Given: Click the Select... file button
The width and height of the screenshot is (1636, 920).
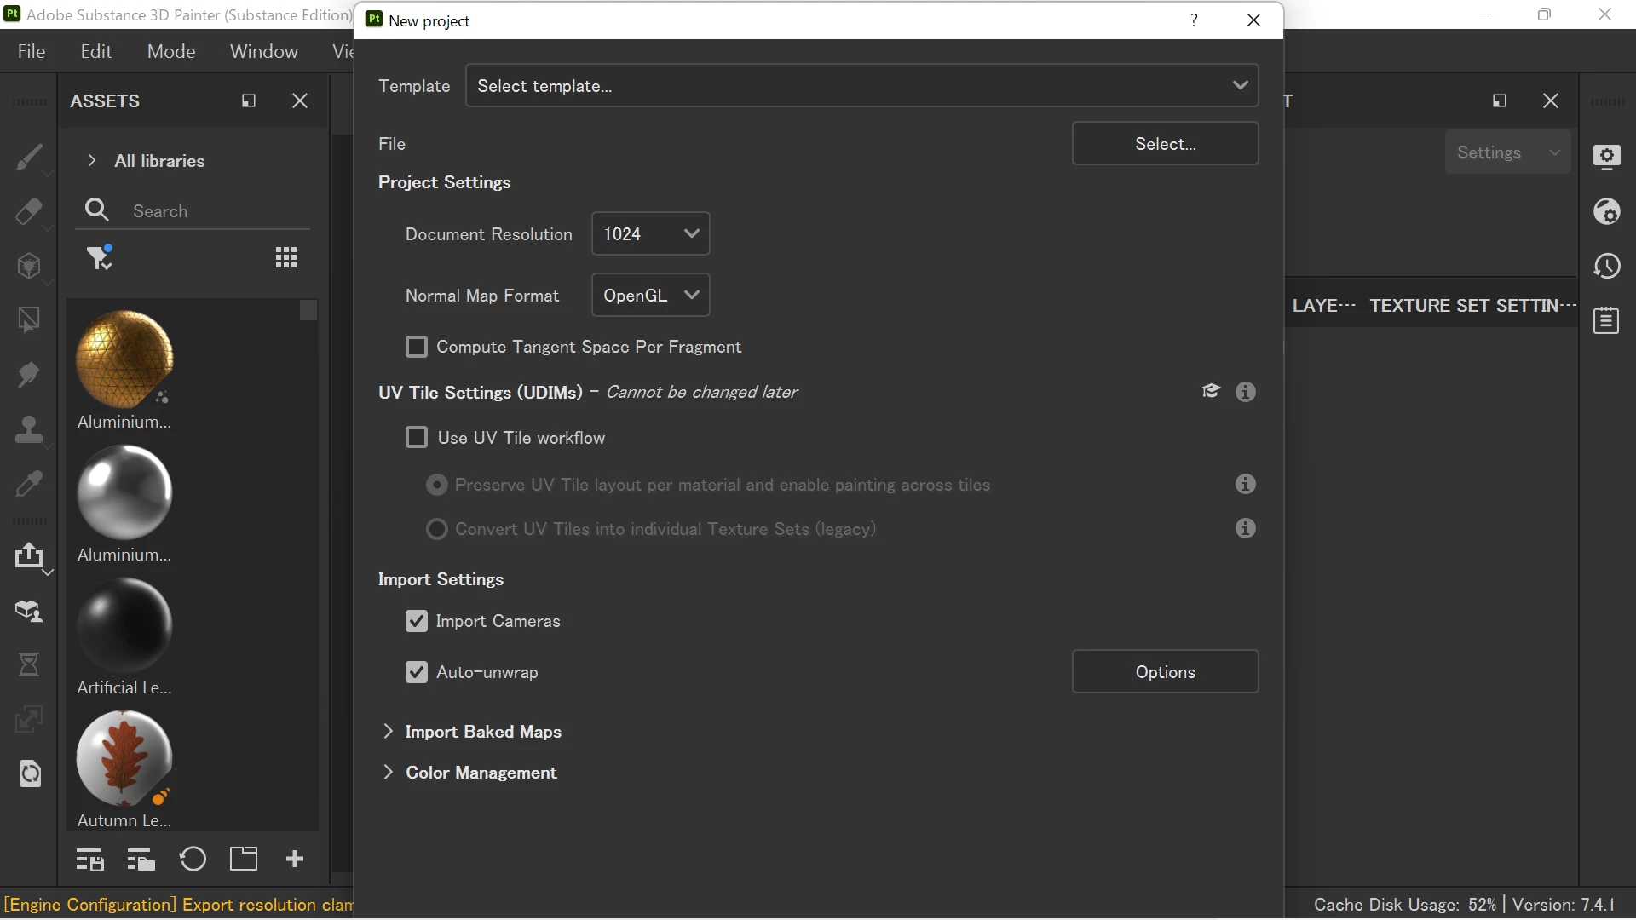Looking at the screenshot, I should point(1165,144).
